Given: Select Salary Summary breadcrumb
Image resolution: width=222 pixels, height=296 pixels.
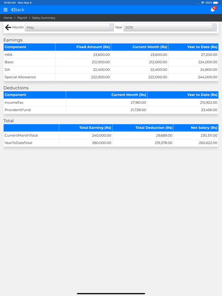Looking at the screenshot, I should (x=44, y=18).
